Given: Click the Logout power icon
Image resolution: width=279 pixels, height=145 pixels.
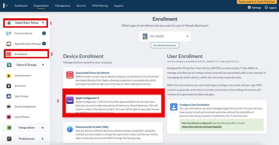Looking at the screenshot, I should [x=266, y=7].
